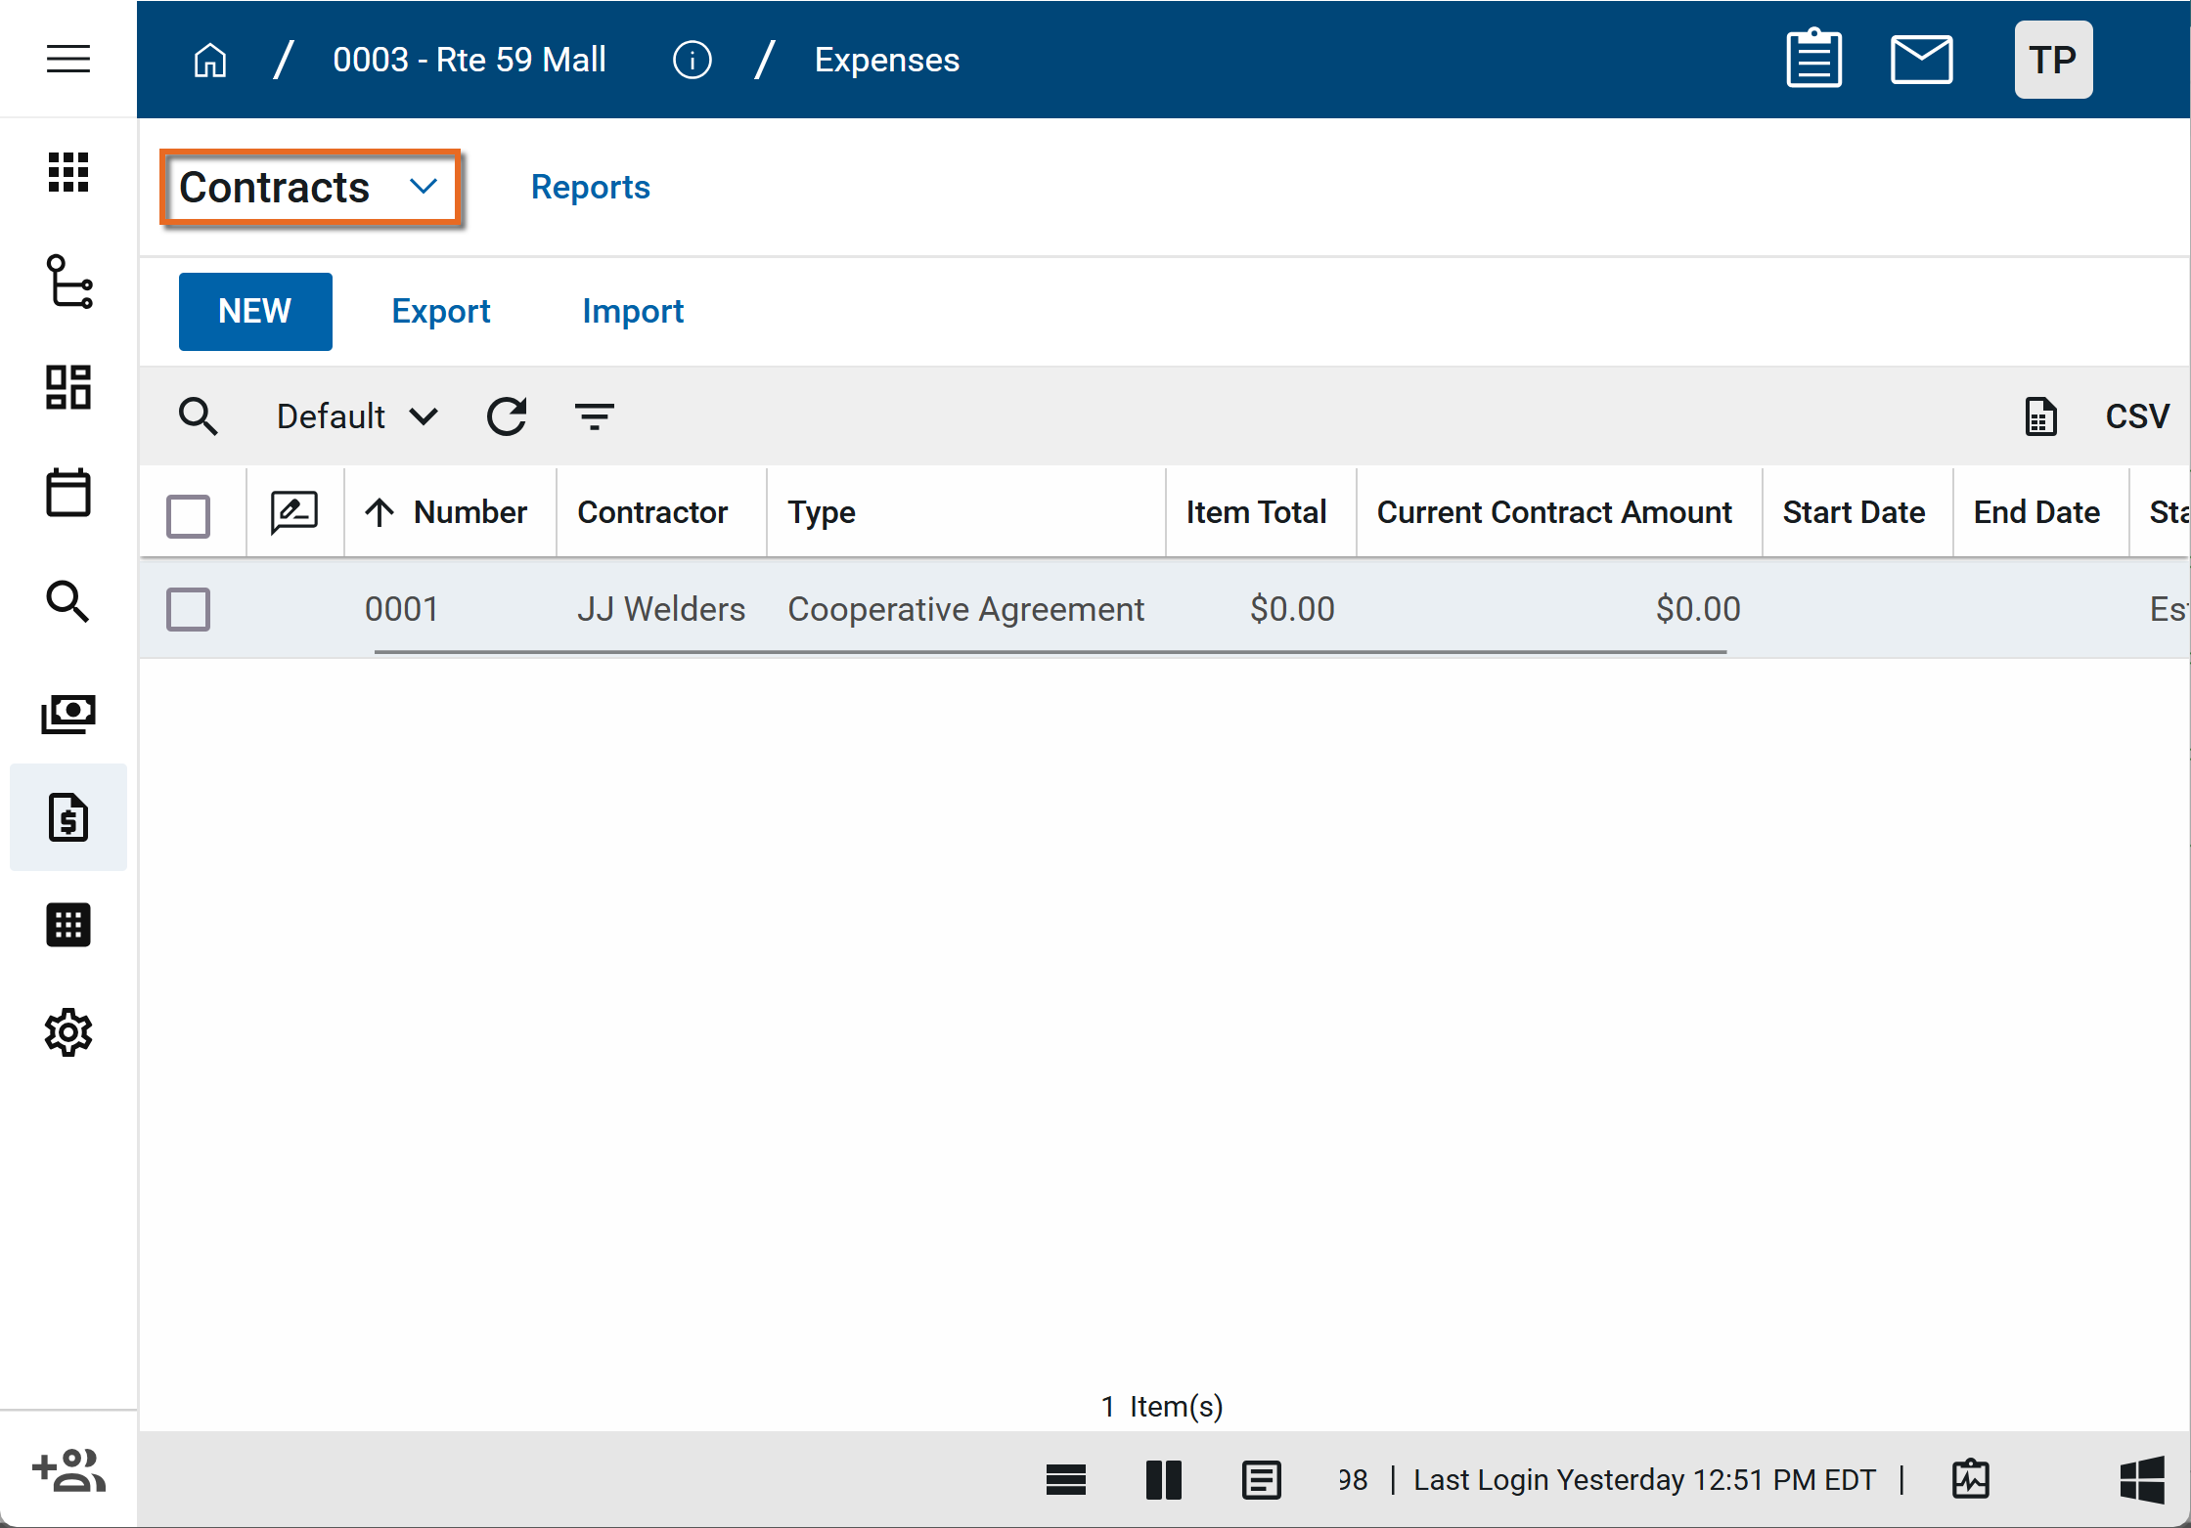Open project info circle icon
The width and height of the screenshot is (2191, 1528).
tap(692, 60)
